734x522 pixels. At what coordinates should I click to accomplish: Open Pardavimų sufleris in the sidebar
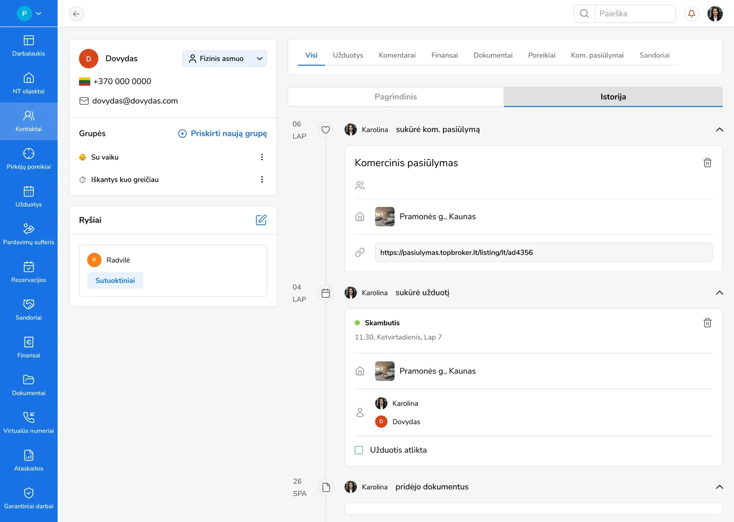[29, 234]
